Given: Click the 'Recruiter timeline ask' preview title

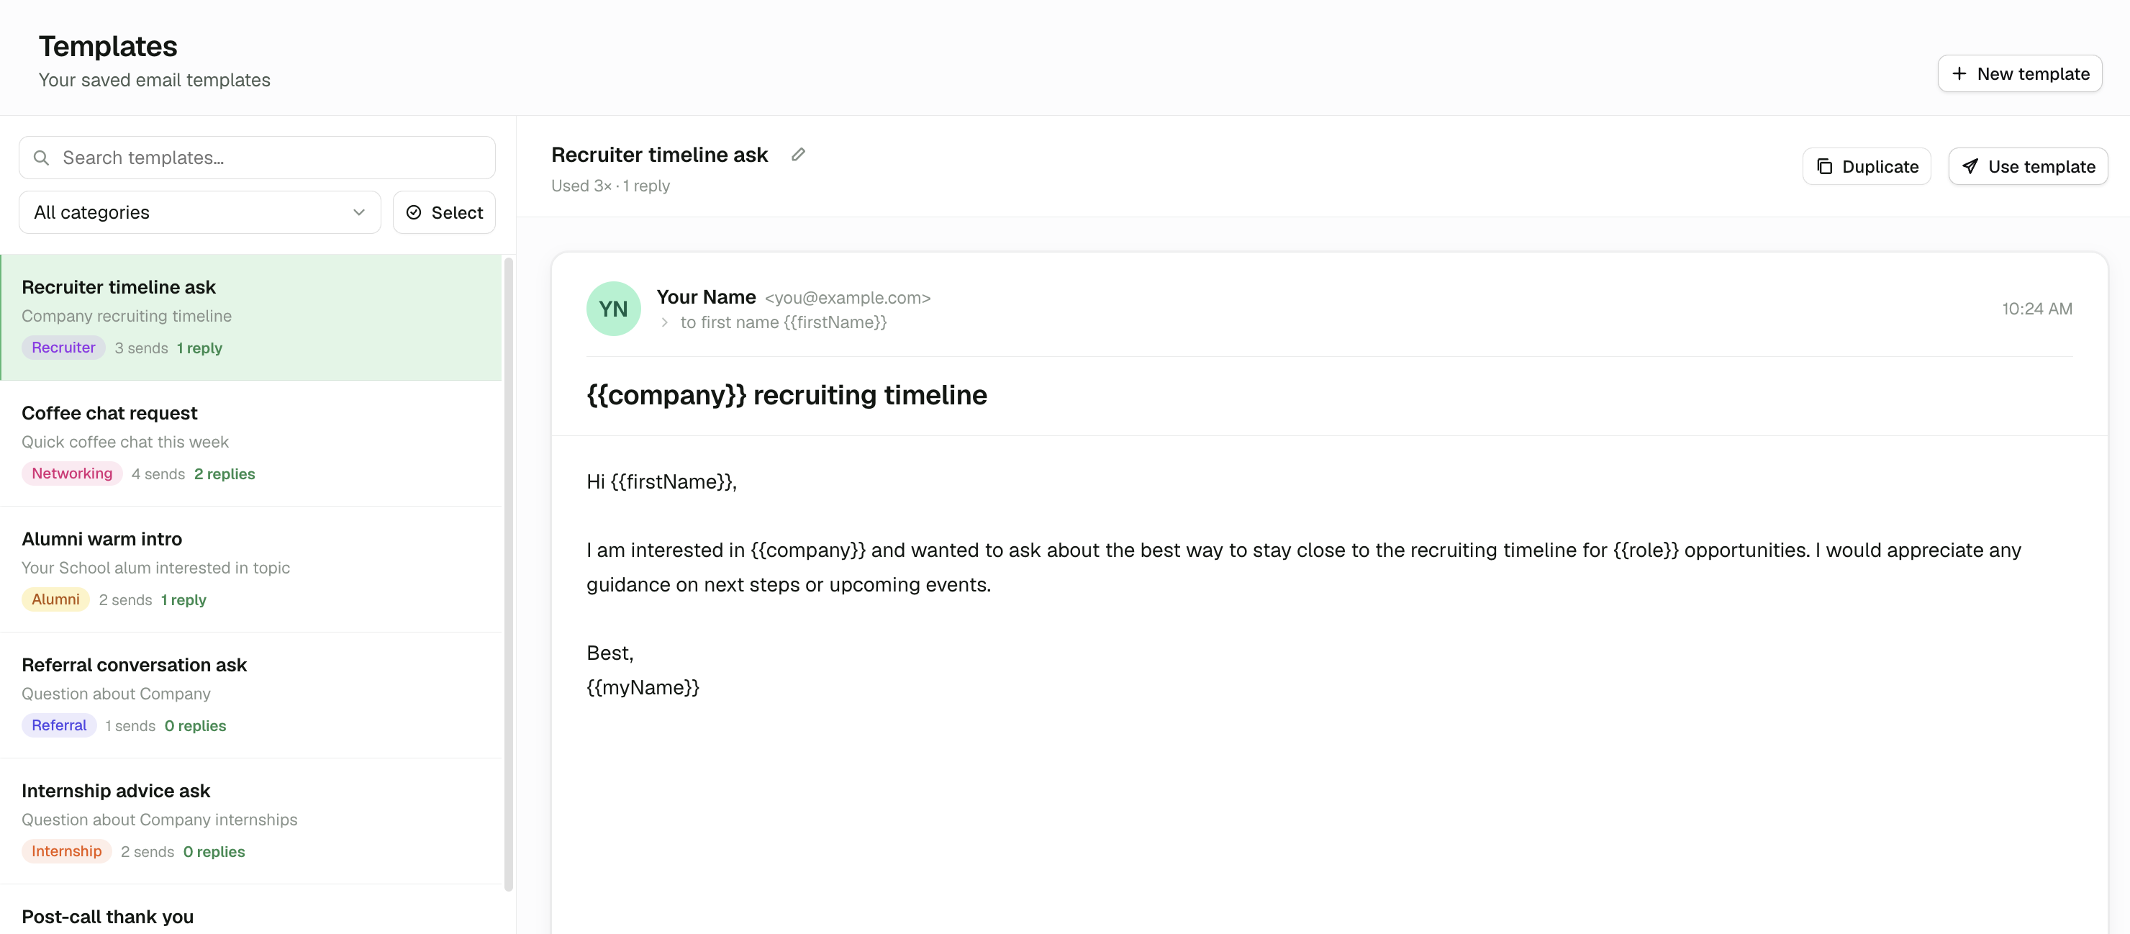Looking at the screenshot, I should click(x=660, y=155).
